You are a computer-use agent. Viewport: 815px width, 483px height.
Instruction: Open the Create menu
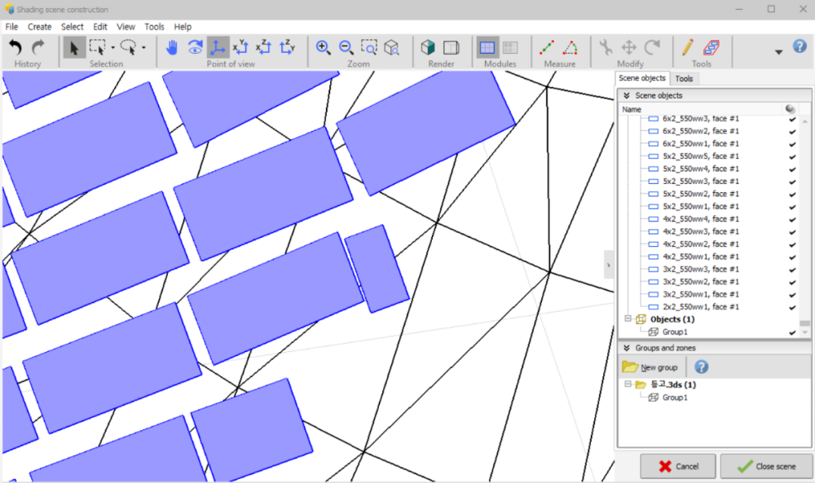(39, 27)
